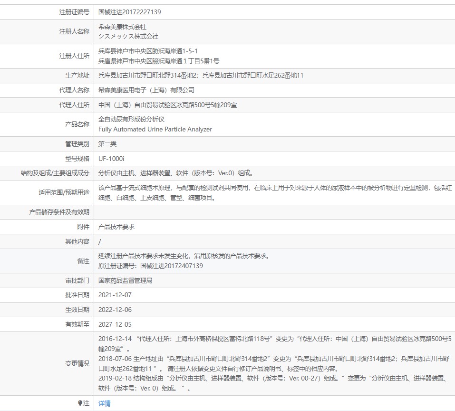
Task: Click the 代理人名称 label
Action: click(74, 90)
